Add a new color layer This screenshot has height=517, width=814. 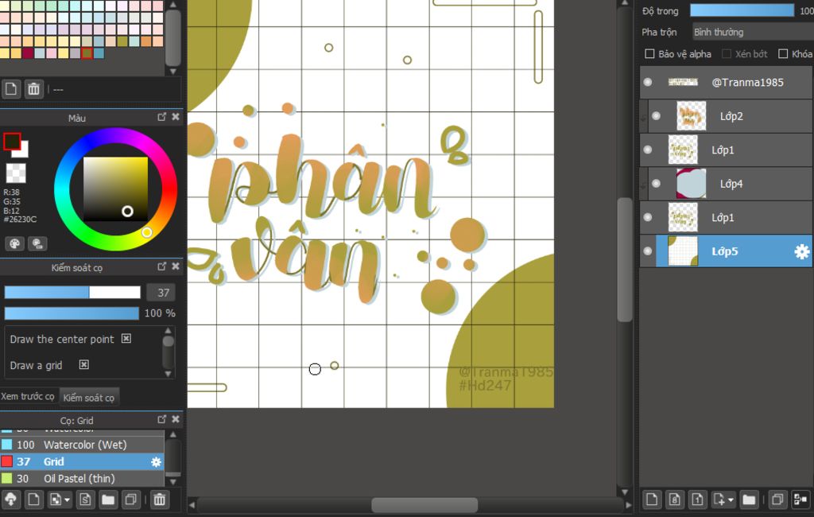click(652, 500)
